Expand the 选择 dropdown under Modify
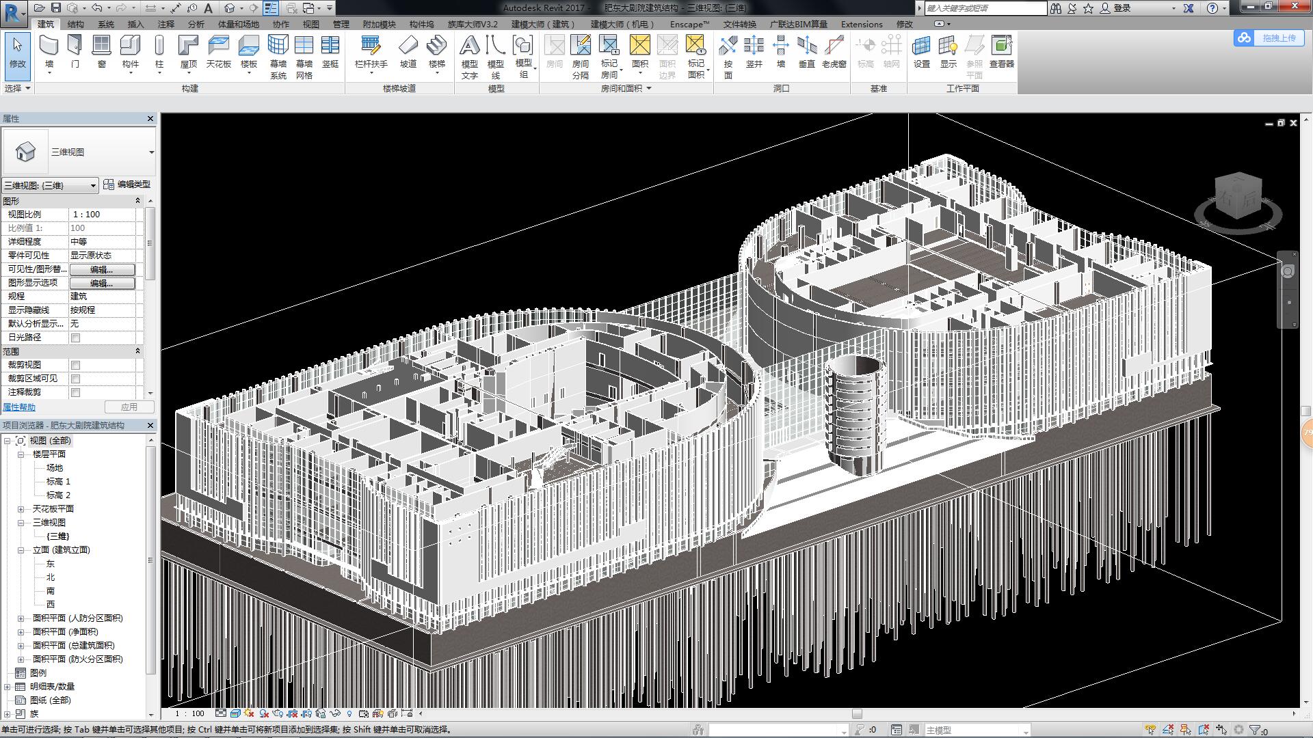This screenshot has width=1313, height=738. 17,88
